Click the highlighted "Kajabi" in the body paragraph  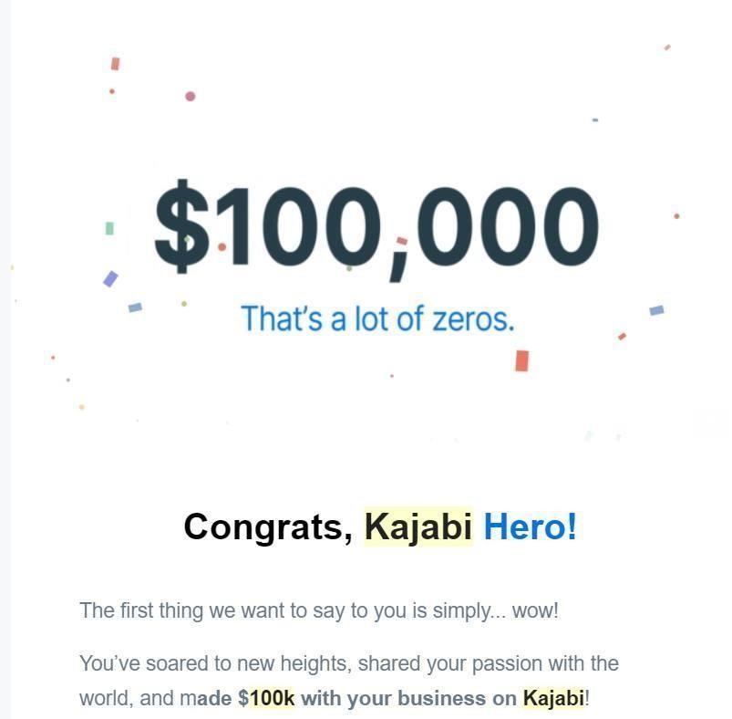tap(553, 698)
